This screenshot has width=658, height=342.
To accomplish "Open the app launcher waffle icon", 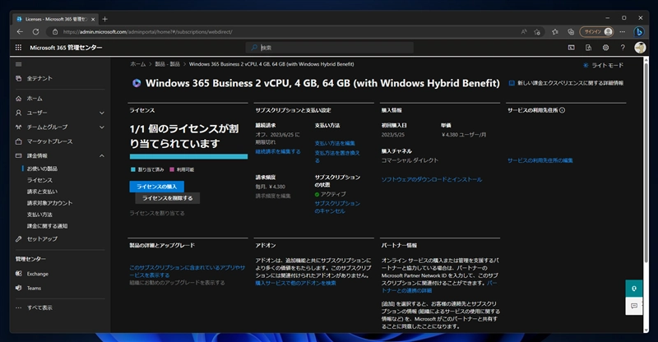I will [18, 48].
